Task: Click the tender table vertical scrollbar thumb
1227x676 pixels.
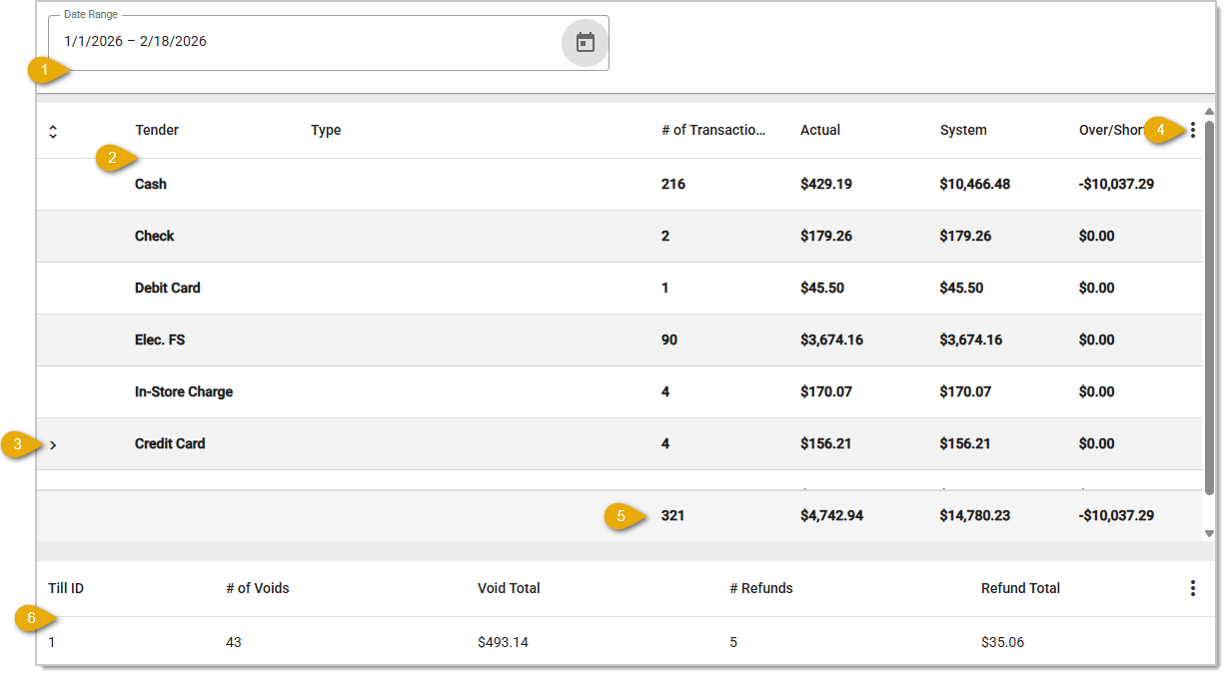Action: coord(1209,308)
